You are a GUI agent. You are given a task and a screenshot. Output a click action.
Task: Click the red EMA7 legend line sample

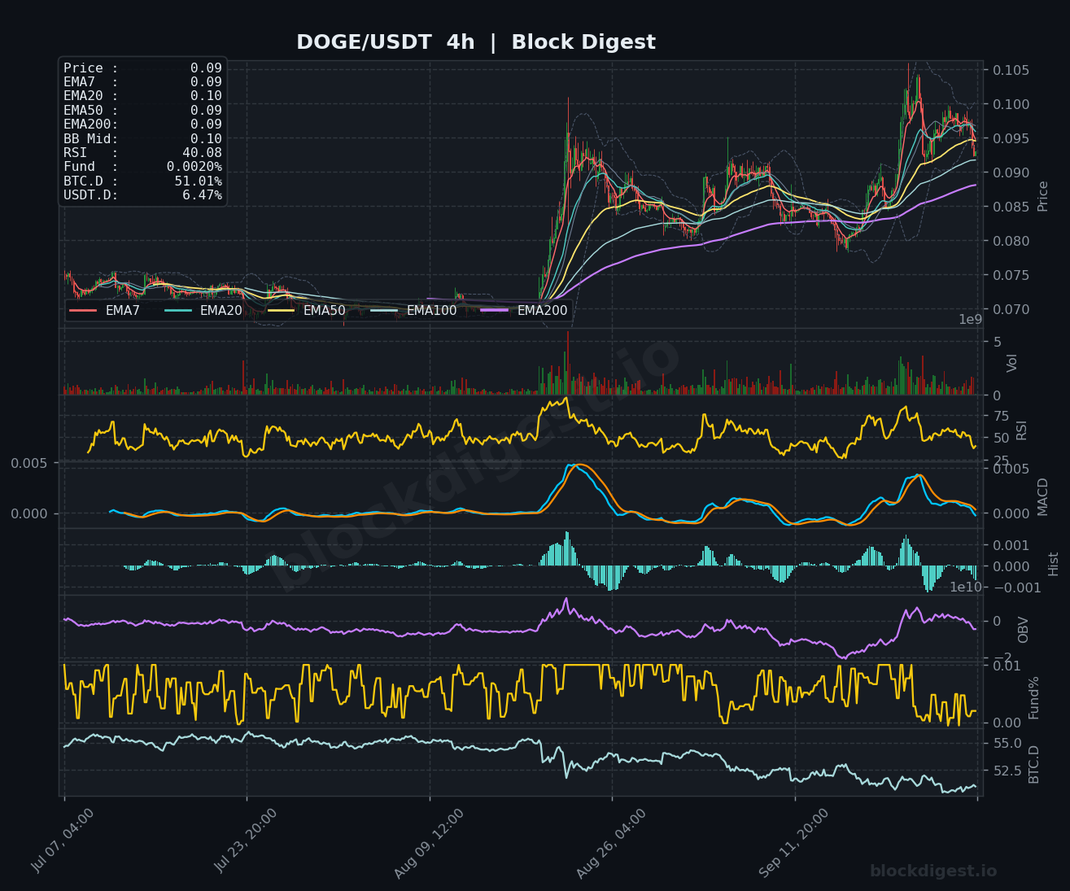84,310
